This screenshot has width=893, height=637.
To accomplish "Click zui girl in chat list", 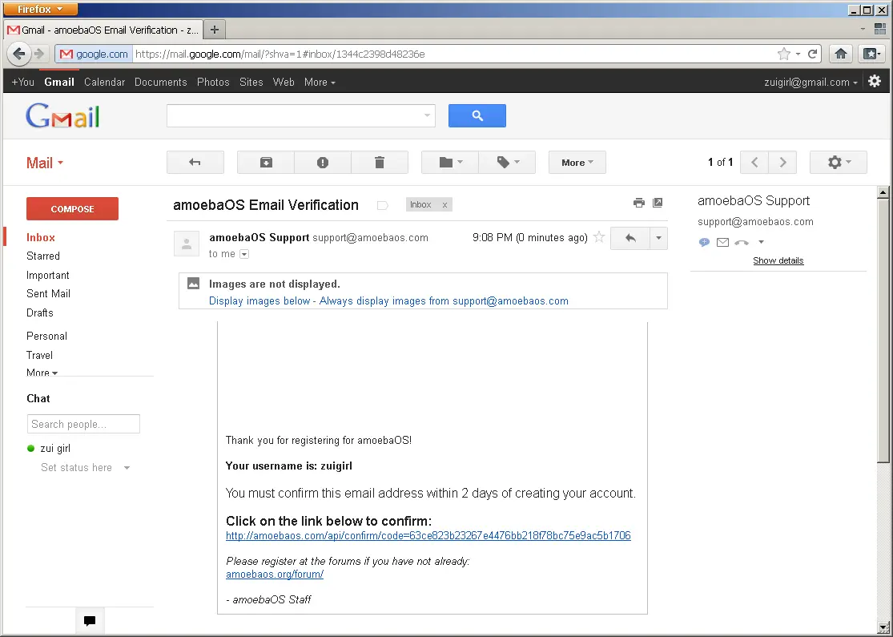I will 55,449.
